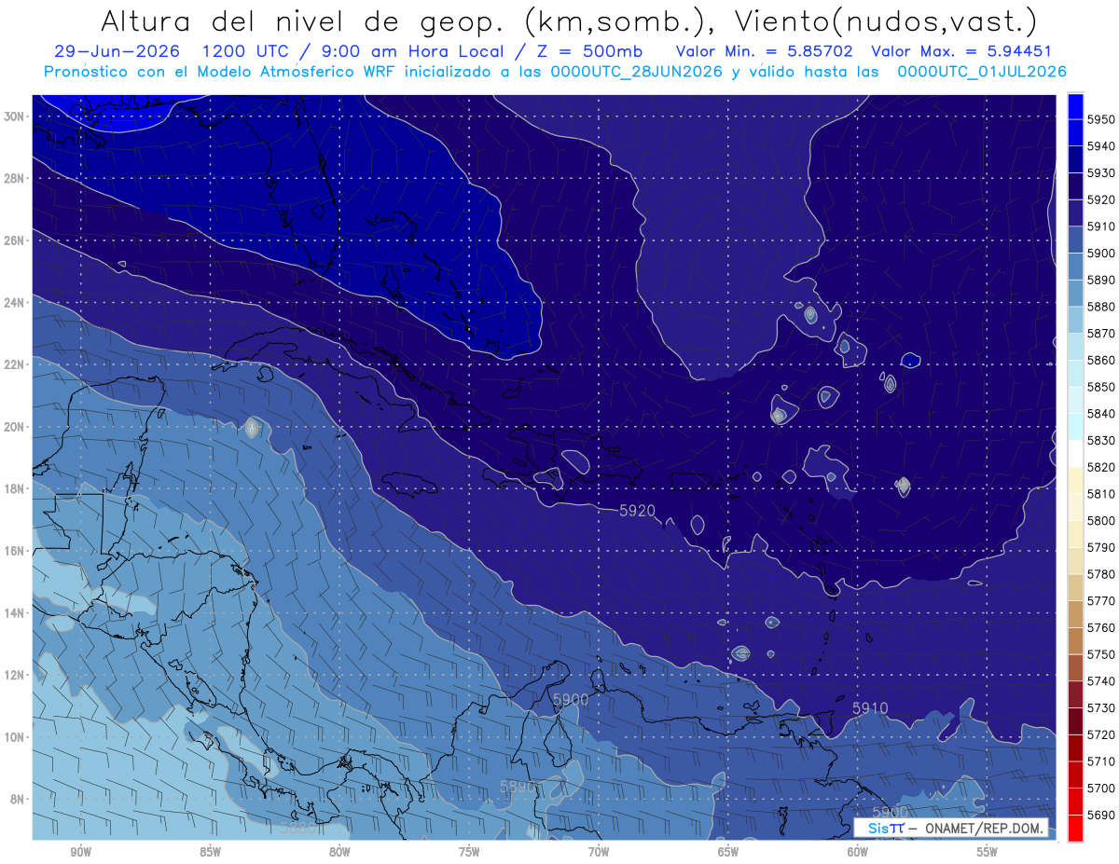
Task: Click the 'Valor Max. = 5.94451' text
Action: click(960, 51)
